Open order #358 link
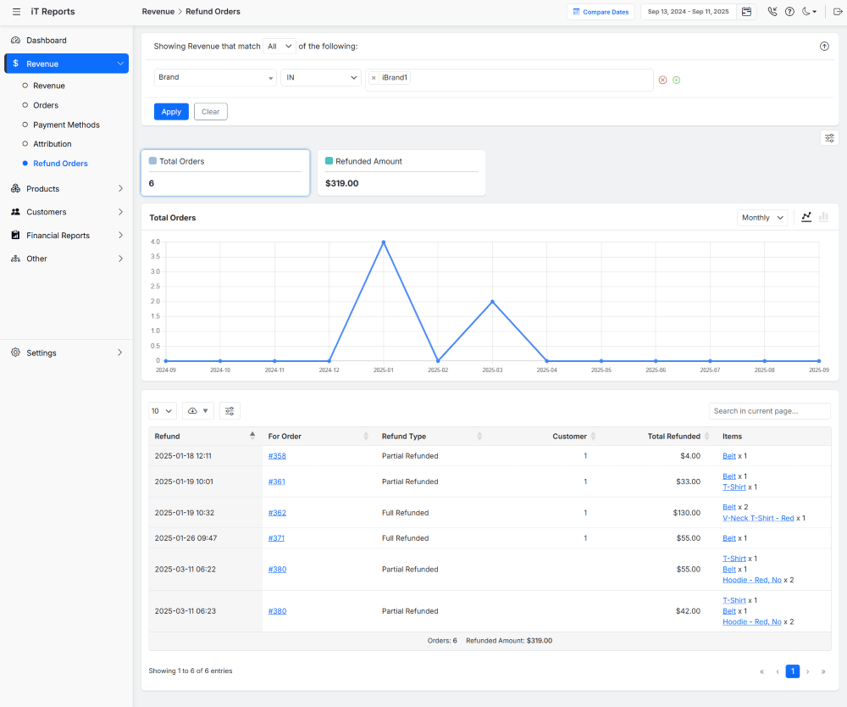 [x=277, y=456]
